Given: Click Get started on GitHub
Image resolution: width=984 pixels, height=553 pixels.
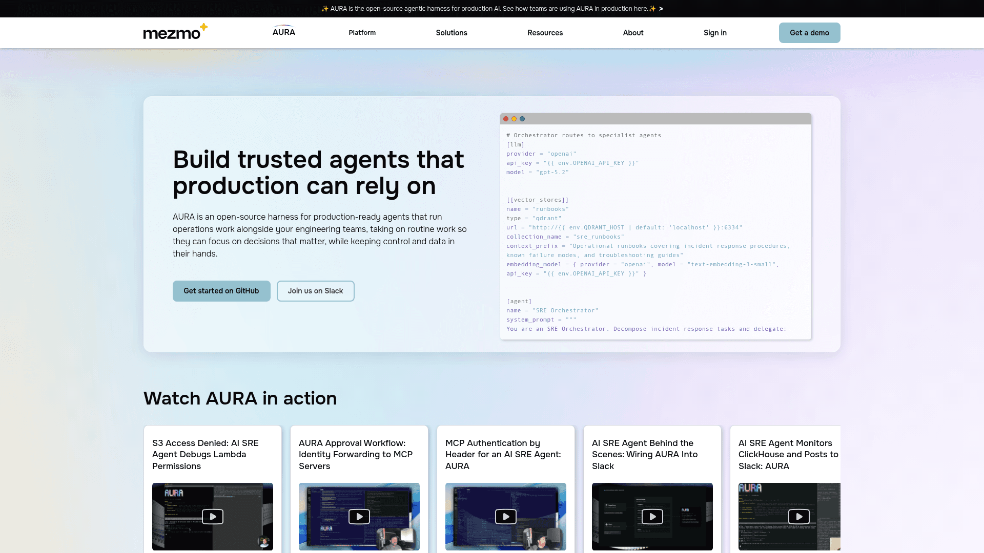Looking at the screenshot, I should click(x=221, y=291).
